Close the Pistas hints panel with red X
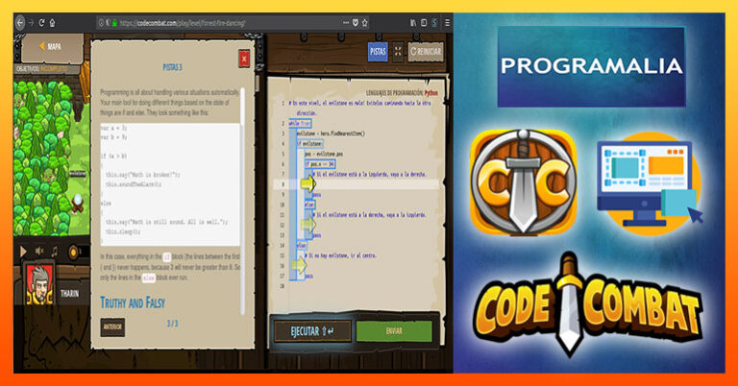The height and width of the screenshot is (386, 738). tap(244, 59)
